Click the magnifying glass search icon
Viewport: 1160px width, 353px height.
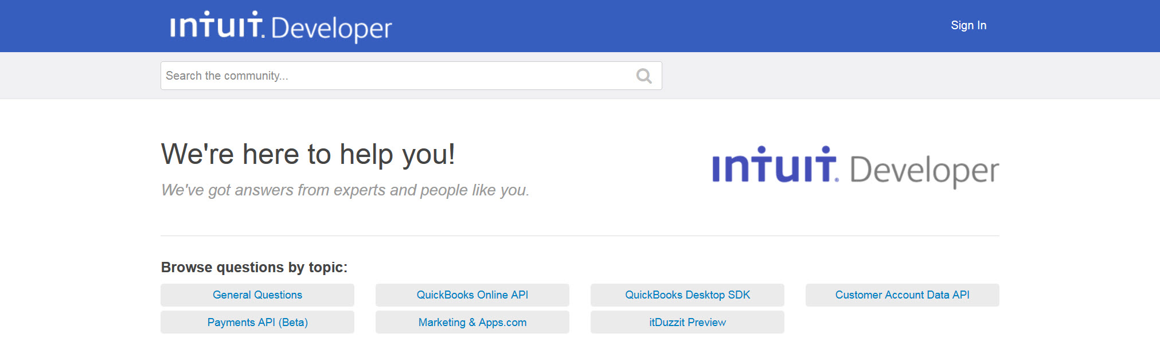click(644, 76)
